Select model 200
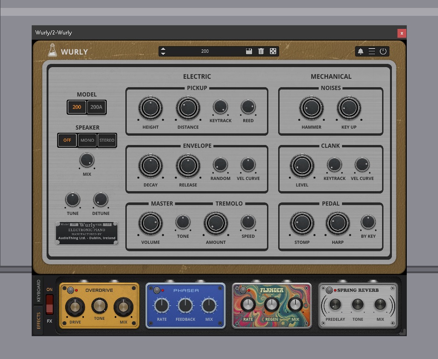Image resolution: width=438 pixels, height=359 pixels. [77, 107]
